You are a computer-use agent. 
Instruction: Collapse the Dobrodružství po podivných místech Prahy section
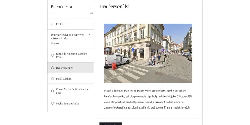click(x=89, y=35)
